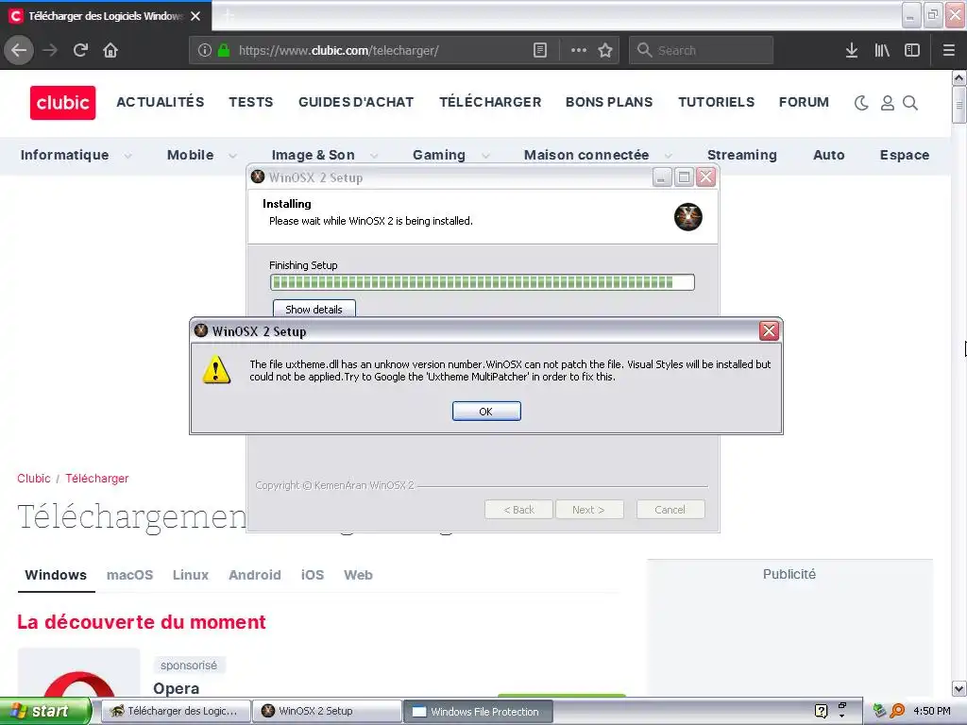Switch to Windows File Protection taskbar item
This screenshot has width=967, height=725.
[x=478, y=711]
